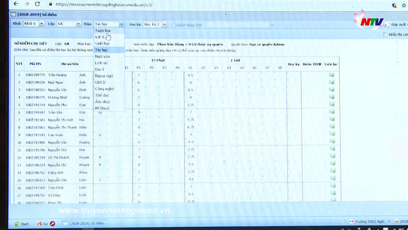Click contact icon for Nguyễn Văn Lâm

(x=331, y=180)
